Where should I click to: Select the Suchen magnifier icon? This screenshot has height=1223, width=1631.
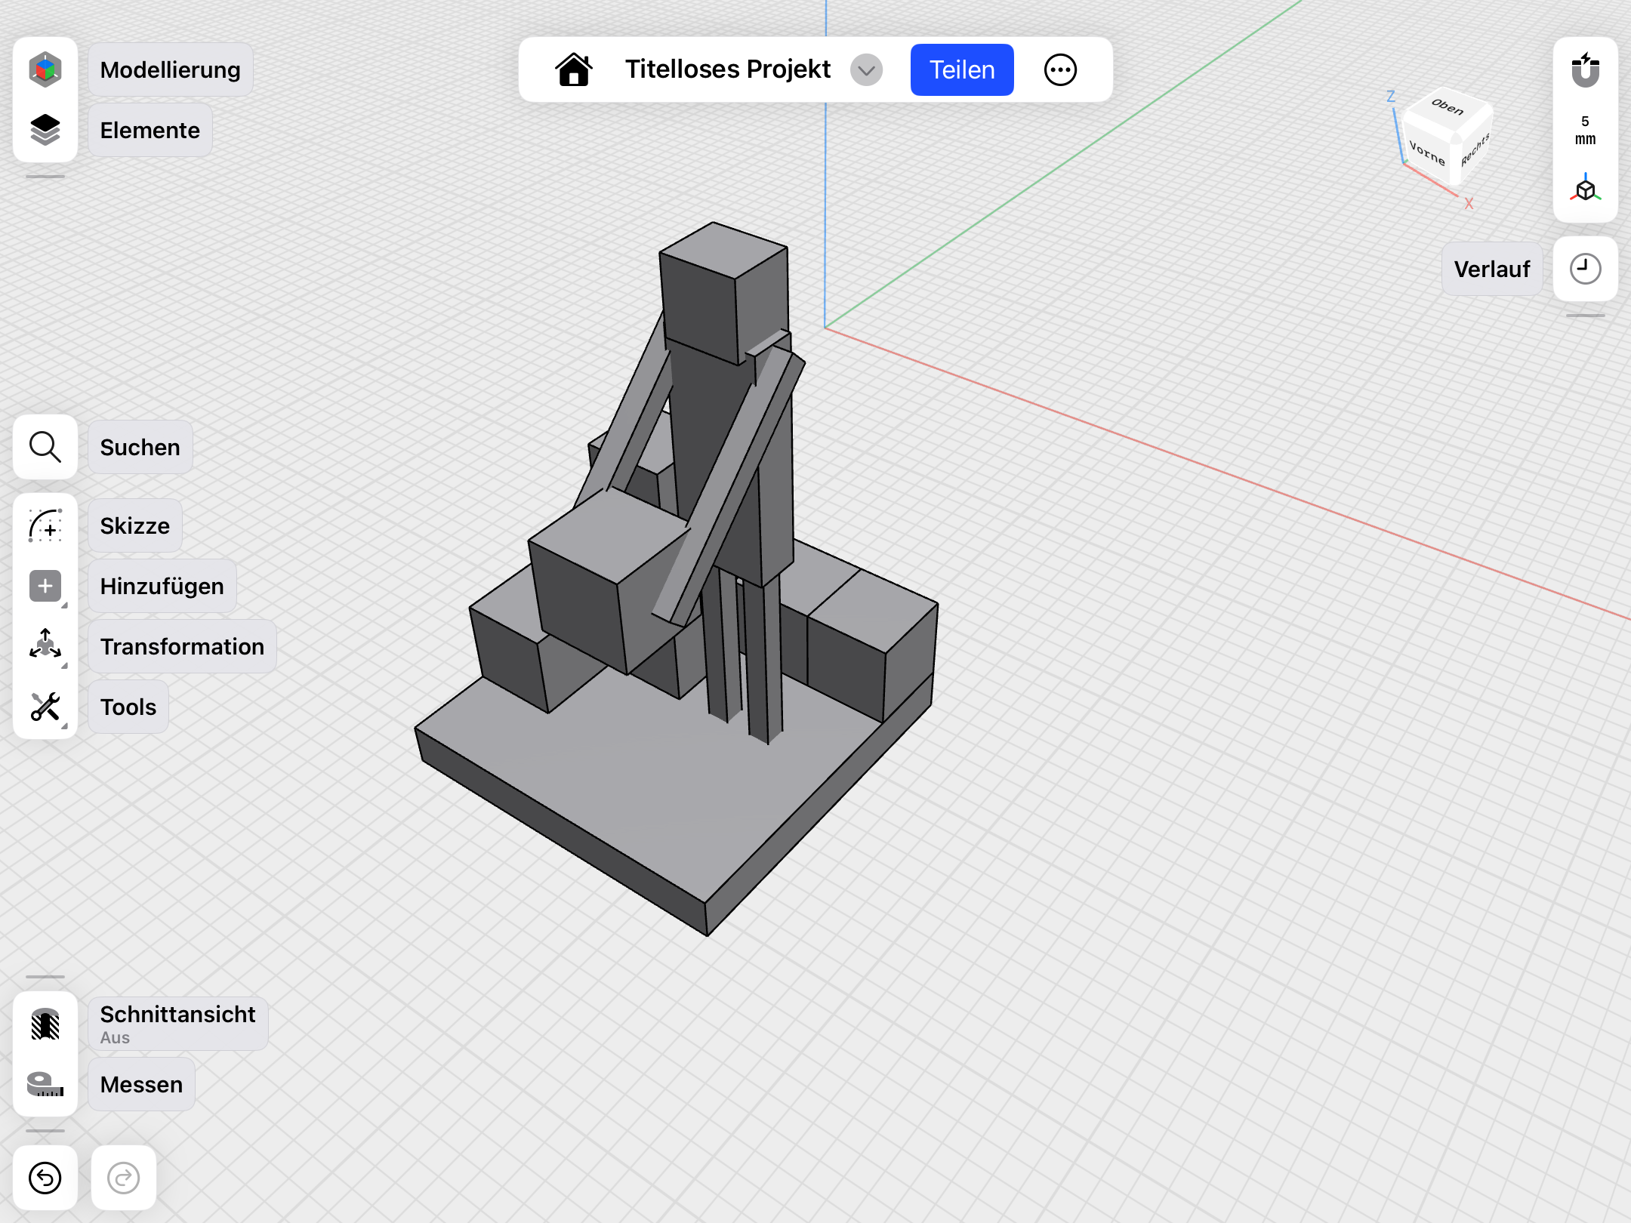pyautogui.click(x=45, y=447)
